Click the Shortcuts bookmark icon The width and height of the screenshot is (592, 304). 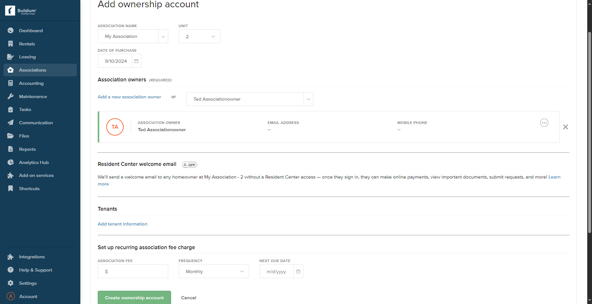(x=10, y=188)
